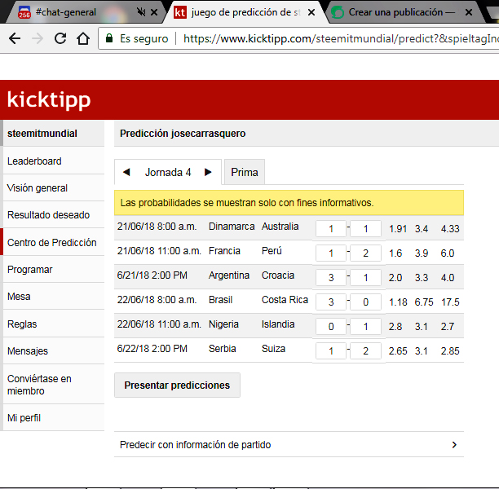The image size is (499, 489).
Task: Click the Argentina team name
Action: point(229,275)
